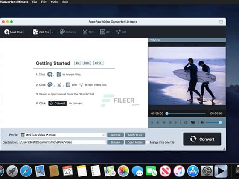Click the 3D icon in step 2
Image resolution: width=239 pixels, height=179 pixels.
pyautogui.click(x=68, y=85)
